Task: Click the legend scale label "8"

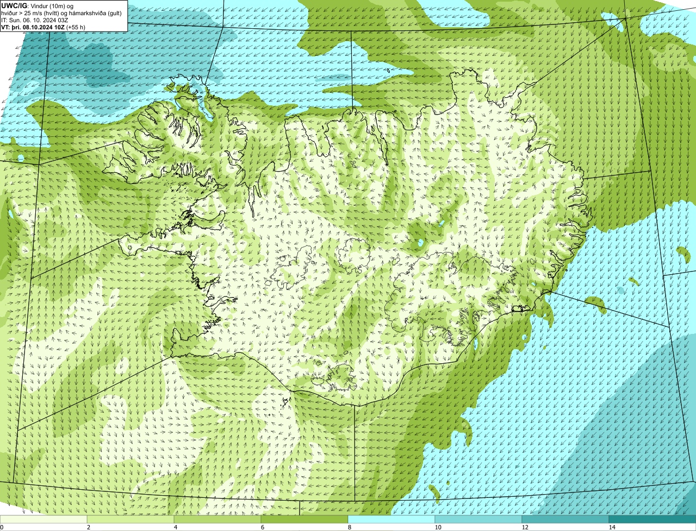Action: pos(349,527)
